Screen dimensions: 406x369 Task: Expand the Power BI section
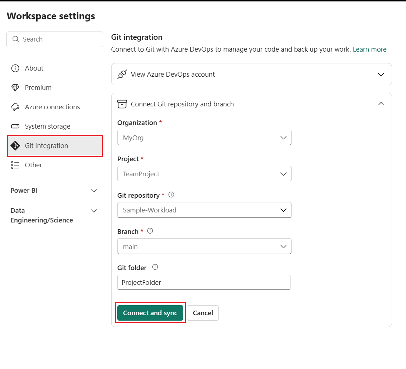click(x=94, y=191)
